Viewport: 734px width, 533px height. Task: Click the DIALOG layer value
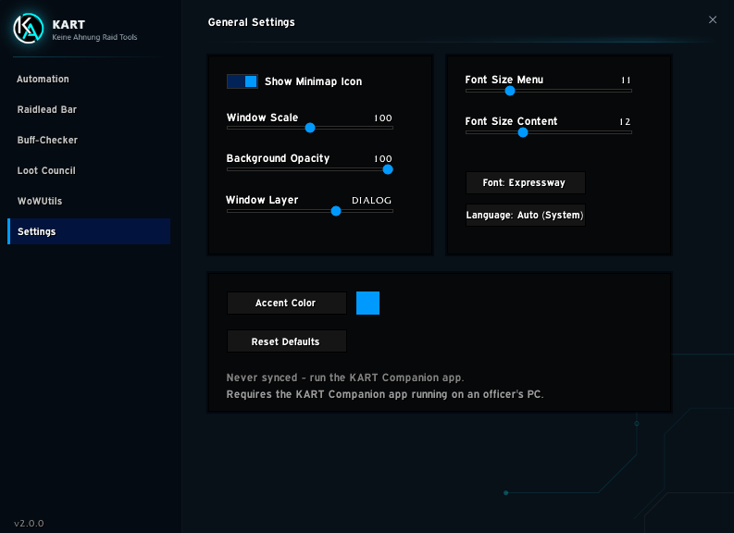pos(371,200)
